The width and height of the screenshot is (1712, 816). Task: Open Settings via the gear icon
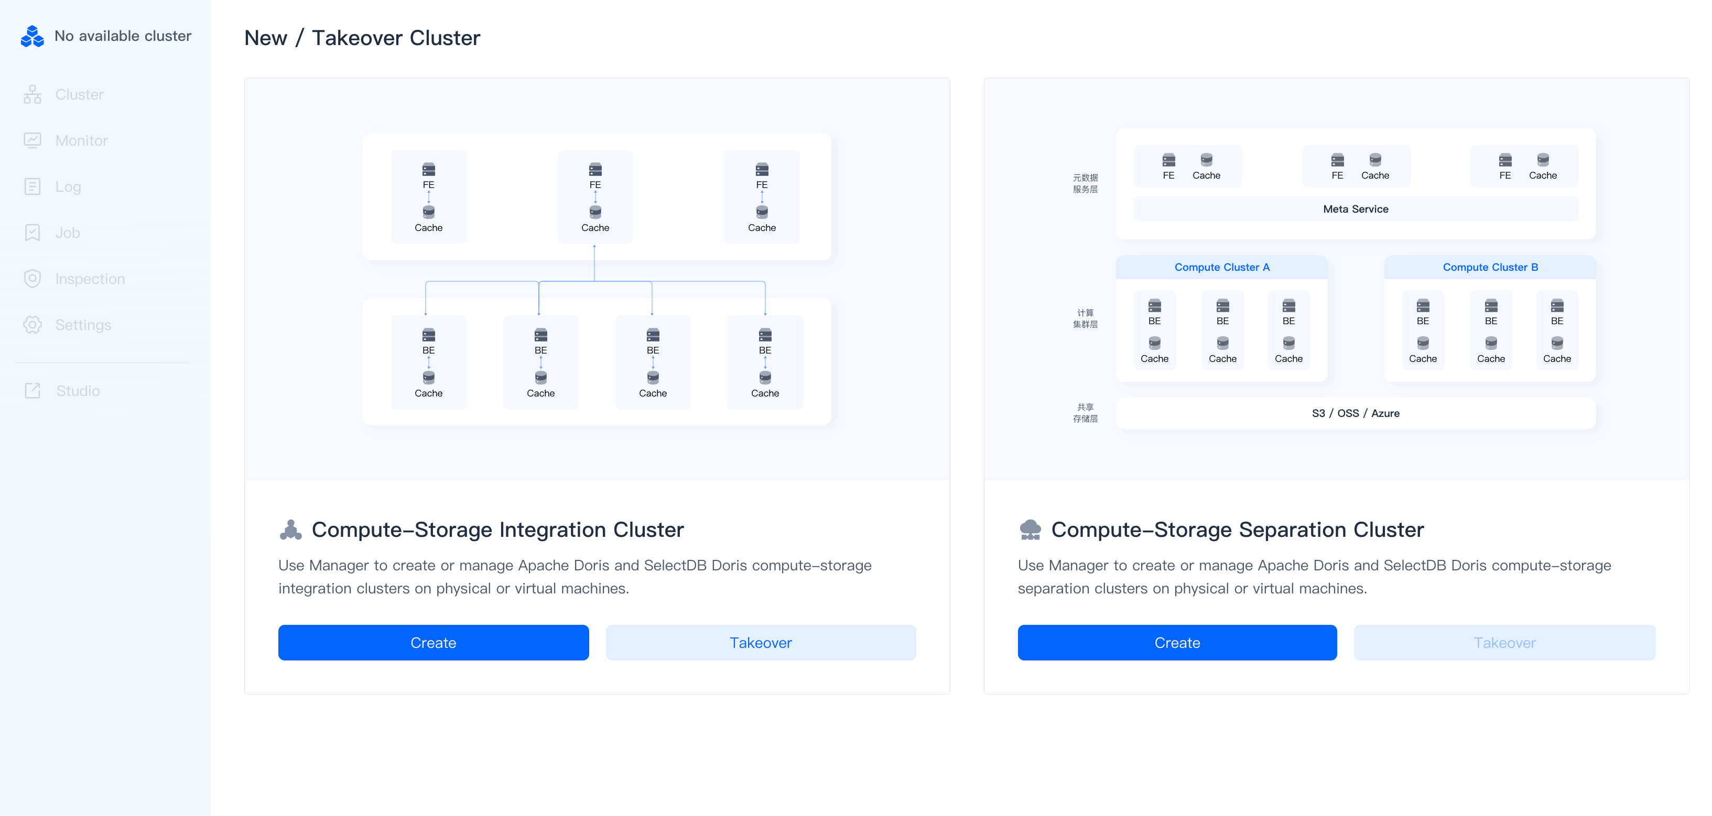(x=33, y=325)
